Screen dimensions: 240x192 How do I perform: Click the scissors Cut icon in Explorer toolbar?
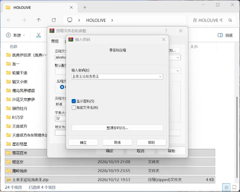(x=38, y=35)
